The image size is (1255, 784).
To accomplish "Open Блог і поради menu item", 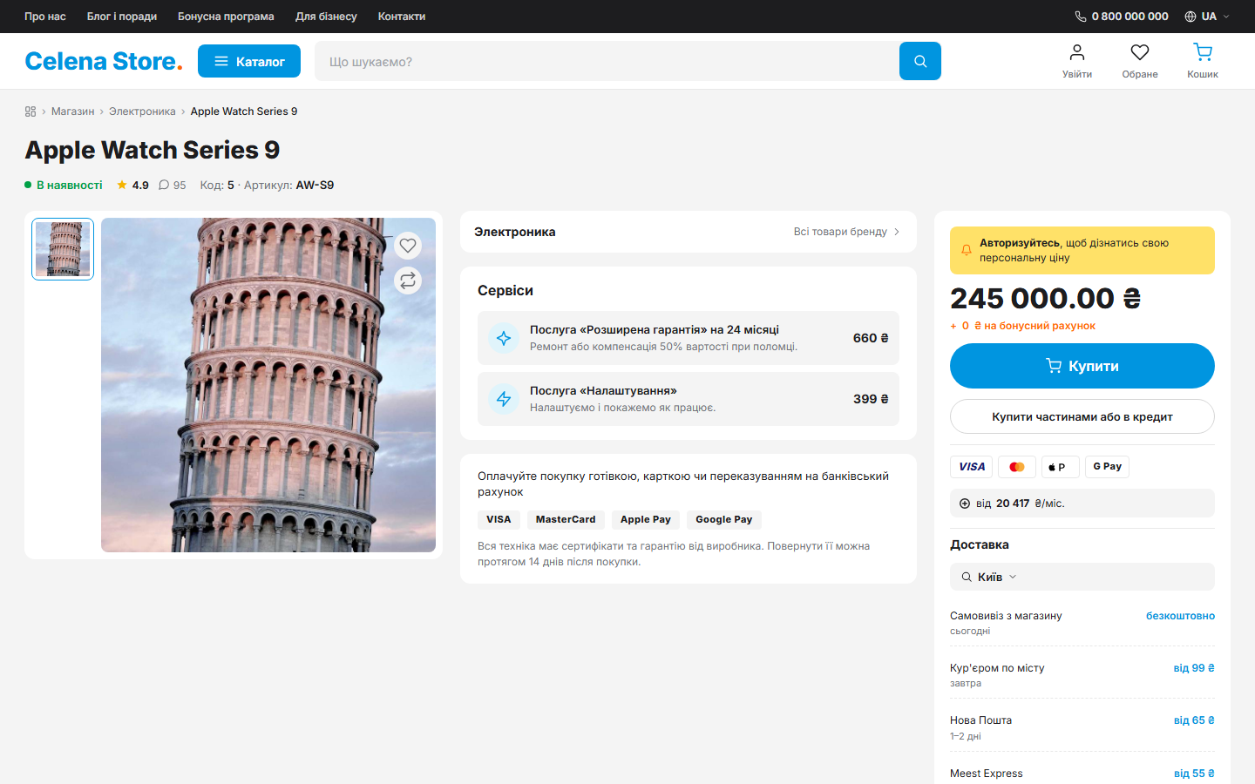I will (122, 17).
